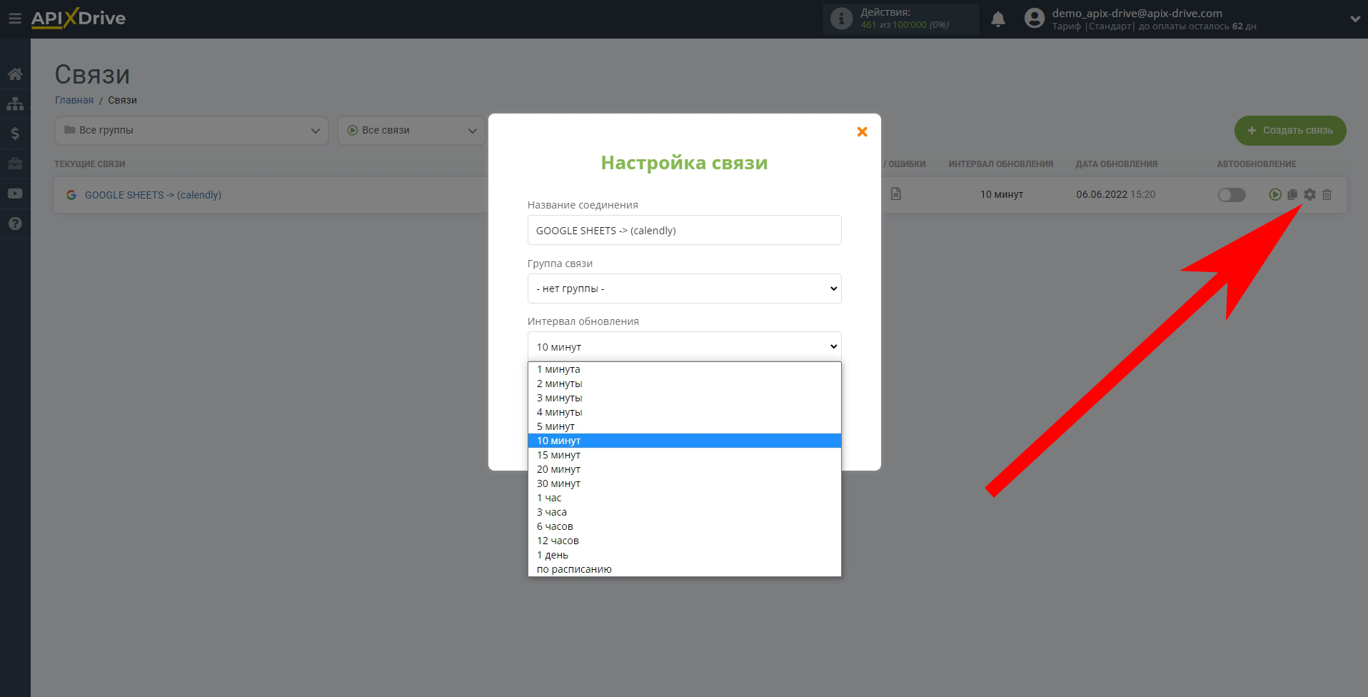Click 'АВТООБНОВЛЕНИЕ' column header

[x=1256, y=164]
